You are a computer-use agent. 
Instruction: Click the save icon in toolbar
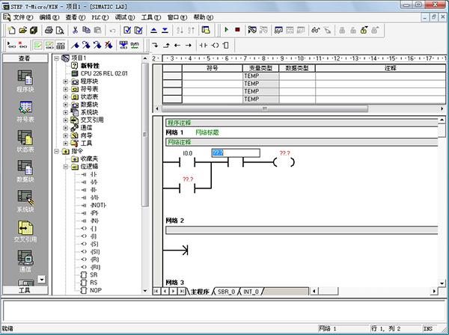tap(34, 30)
